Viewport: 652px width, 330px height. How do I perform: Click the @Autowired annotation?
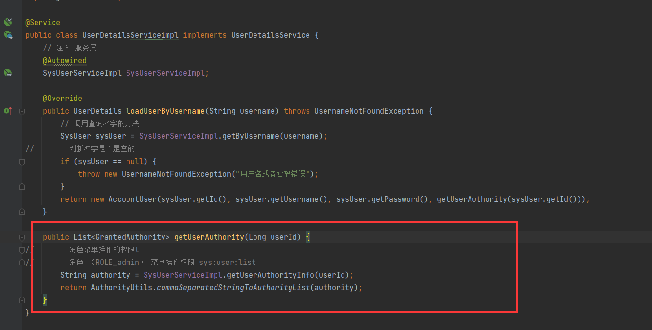[x=65, y=61]
